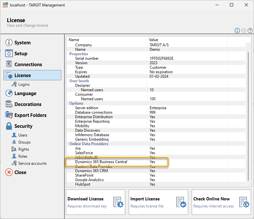
Task: Select the Server edition row
Action: [156, 108]
